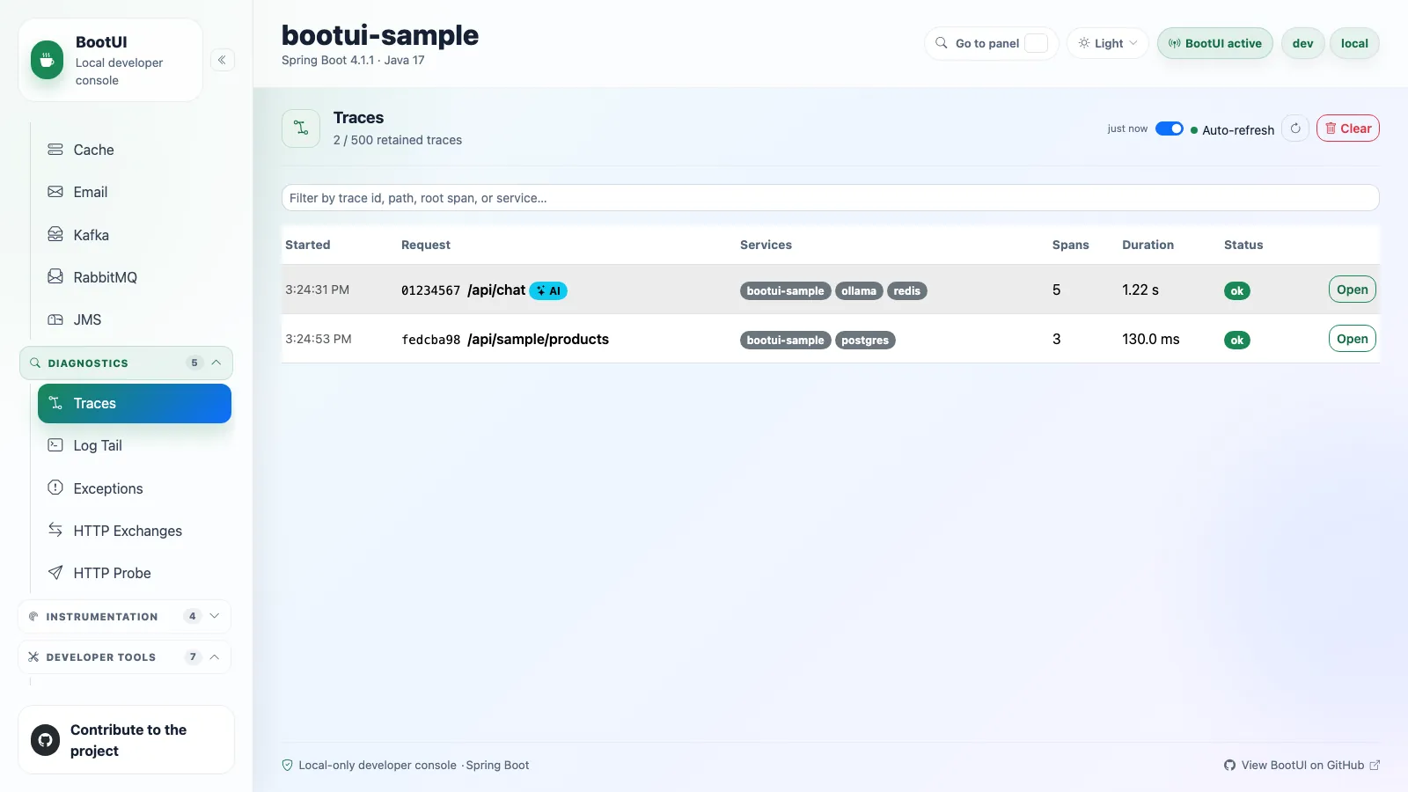Image resolution: width=1408 pixels, height=792 pixels.
Task: Click the RabbitMQ sidebar icon
Action: [55, 277]
